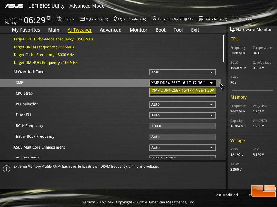
Task: Expand the PLL Selection dropdown
Action: click(x=183, y=105)
